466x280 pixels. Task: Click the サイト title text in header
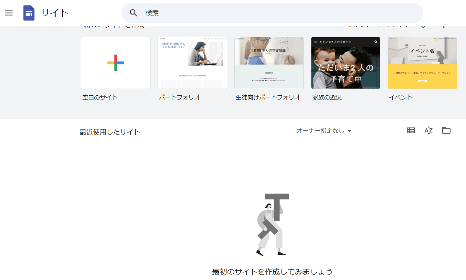pos(54,13)
